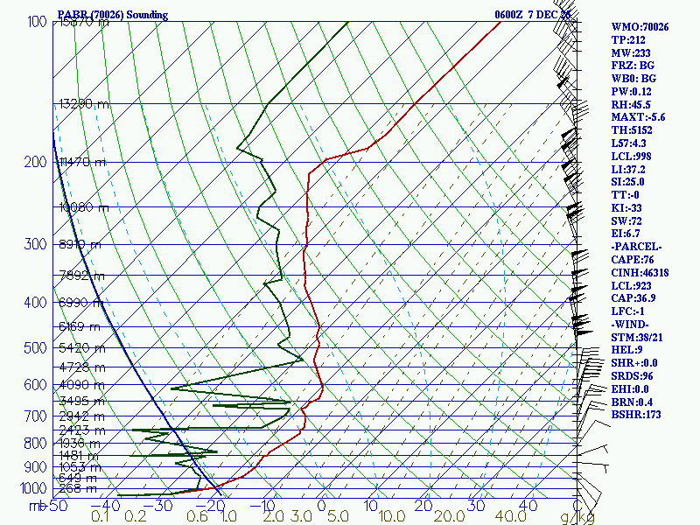This screenshot has width=700, height=525.
Task: Click the 600 mb pressure label
Action: (x=35, y=385)
